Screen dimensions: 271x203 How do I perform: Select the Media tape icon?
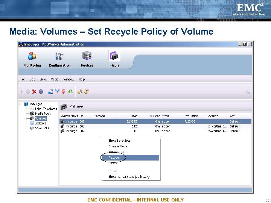tap(114, 56)
